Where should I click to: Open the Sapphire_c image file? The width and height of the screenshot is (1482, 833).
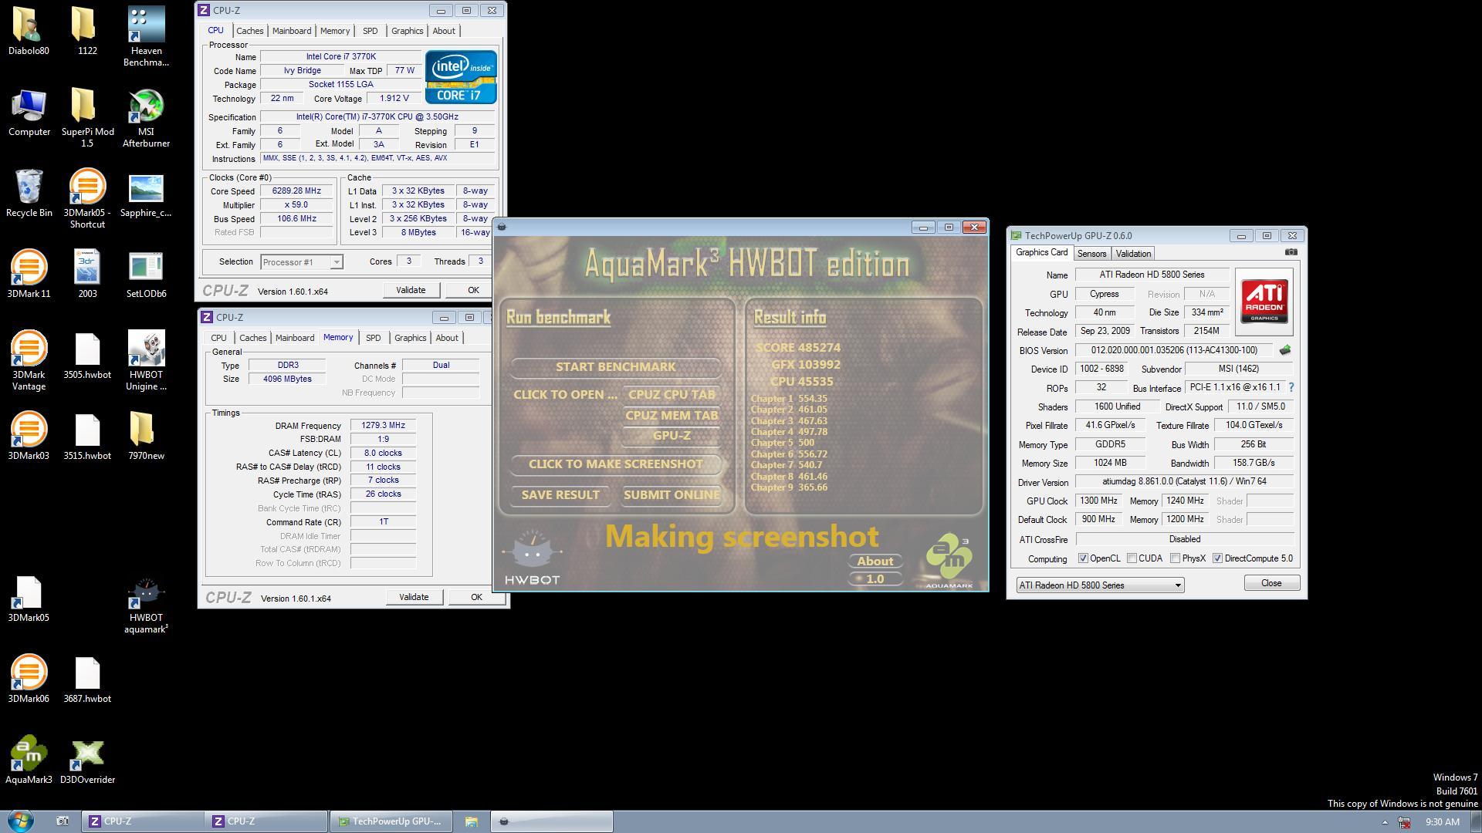146,193
